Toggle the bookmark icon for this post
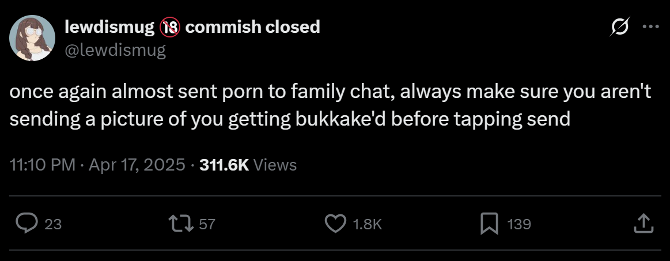The width and height of the screenshot is (670, 261). click(489, 224)
